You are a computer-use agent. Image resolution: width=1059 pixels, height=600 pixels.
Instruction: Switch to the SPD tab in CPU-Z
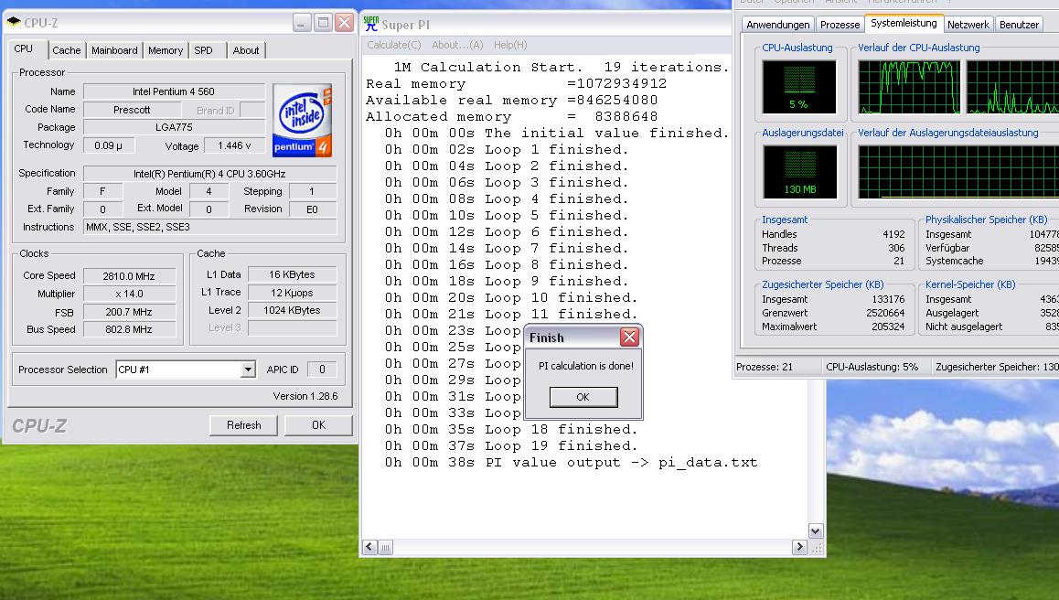(203, 50)
